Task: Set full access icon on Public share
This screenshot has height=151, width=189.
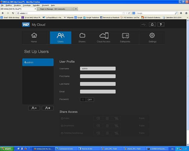Action: tap(98, 118)
